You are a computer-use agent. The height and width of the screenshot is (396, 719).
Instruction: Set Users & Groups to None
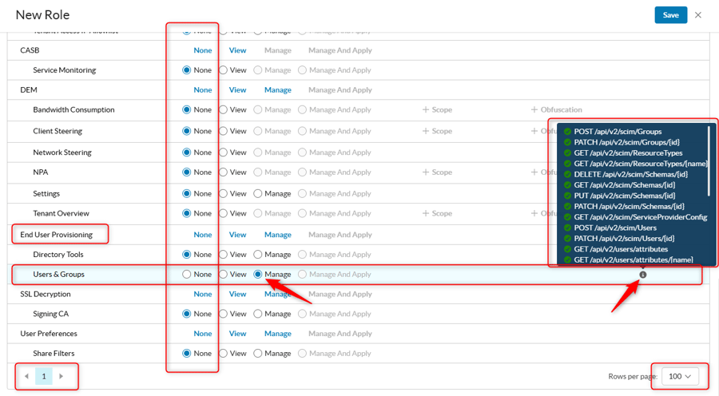click(187, 275)
